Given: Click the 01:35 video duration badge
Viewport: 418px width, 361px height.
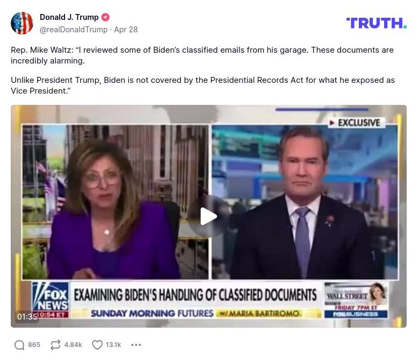Looking at the screenshot, I should (27, 316).
